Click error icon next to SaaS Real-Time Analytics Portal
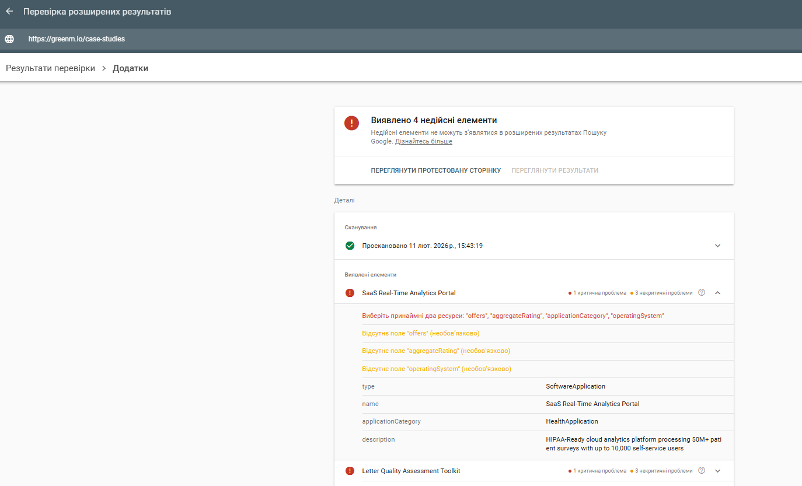The height and width of the screenshot is (486, 802). pyautogui.click(x=350, y=293)
